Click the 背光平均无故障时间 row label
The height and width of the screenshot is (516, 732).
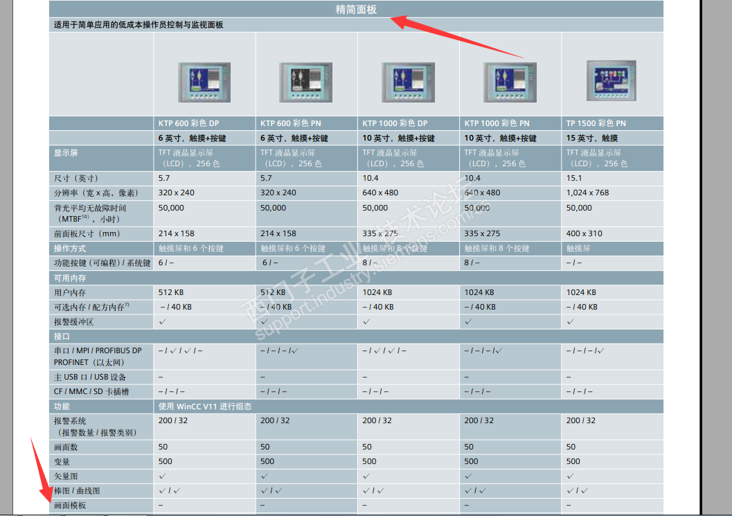(x=89, y=213)
